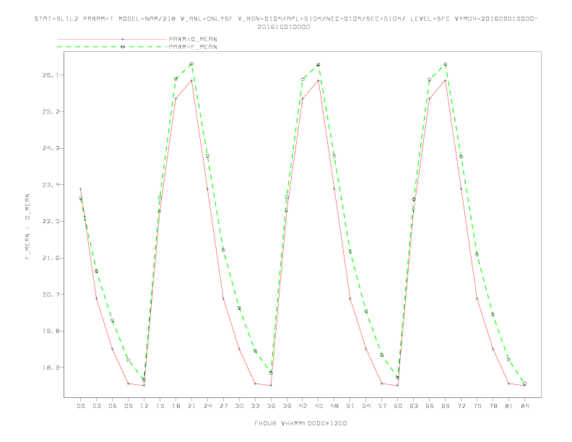Select F_MEAN circle data point at hour 45

point(318,64)
